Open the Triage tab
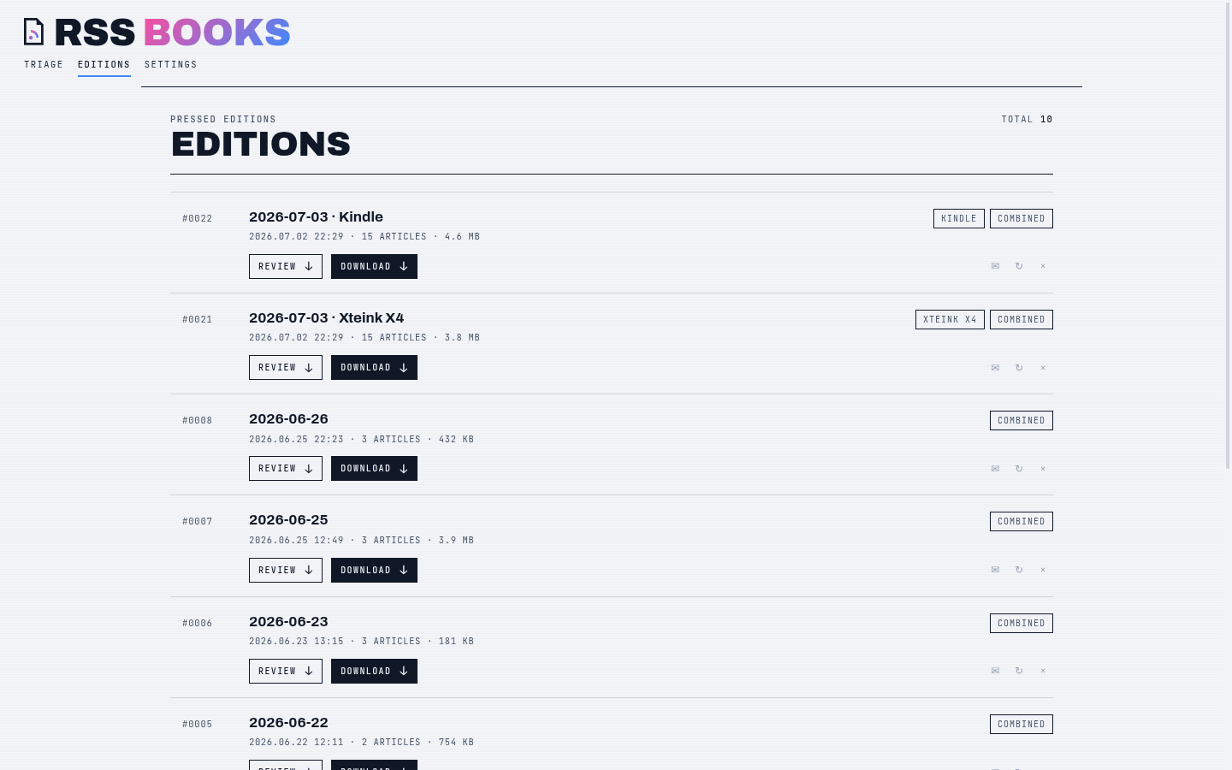 (x=44, y=65)
